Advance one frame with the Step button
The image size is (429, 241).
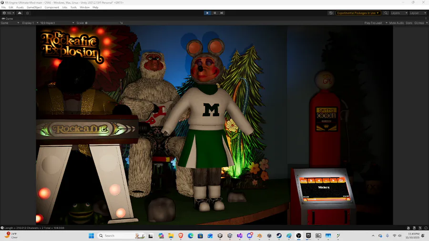pos(222,13)
